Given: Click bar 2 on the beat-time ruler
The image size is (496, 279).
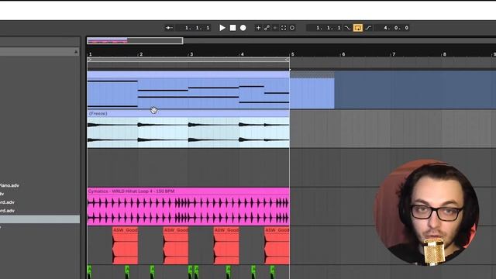Looking at the screenshot, I should coord(141,54).
